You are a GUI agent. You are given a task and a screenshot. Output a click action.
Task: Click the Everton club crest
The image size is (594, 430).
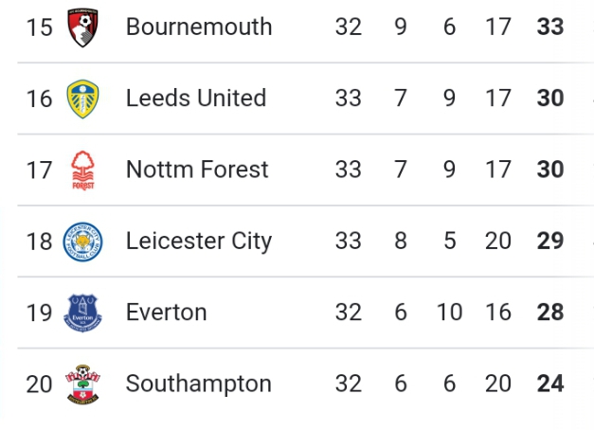click(x=83, y=313)
